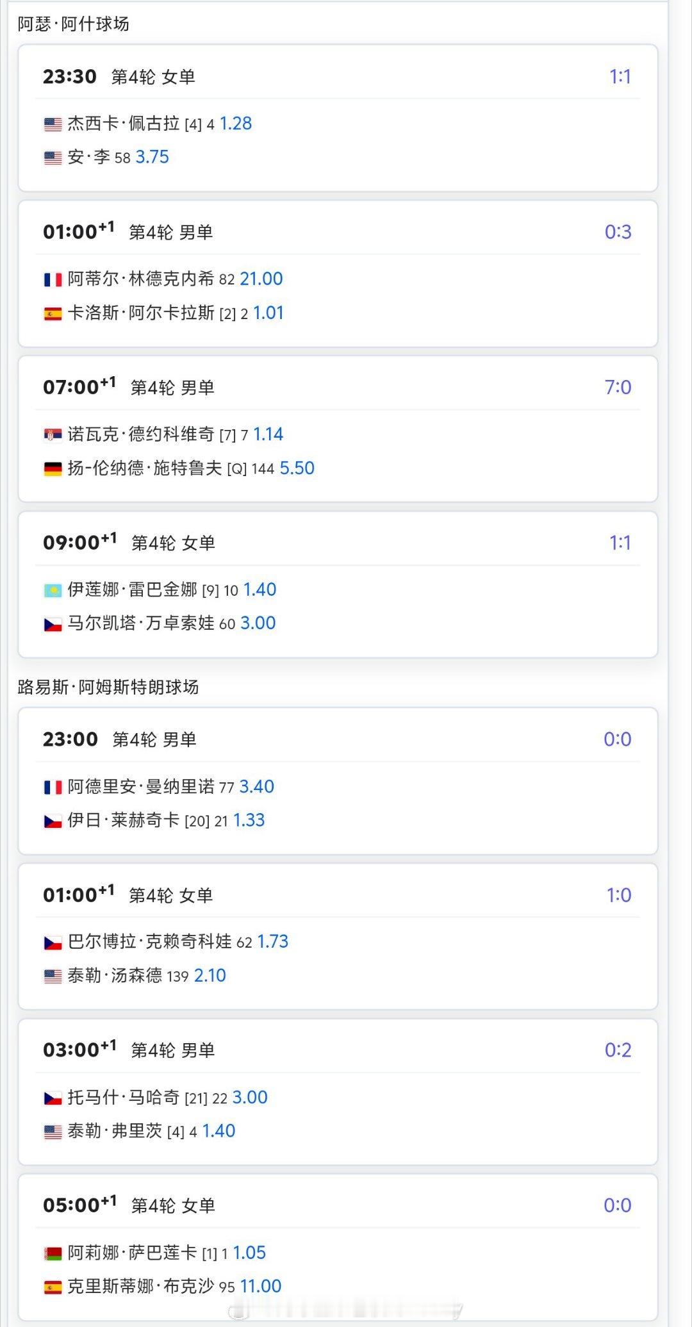Open the 7:0 head-to-head for Djokovic's match

(x=618, y=387)
